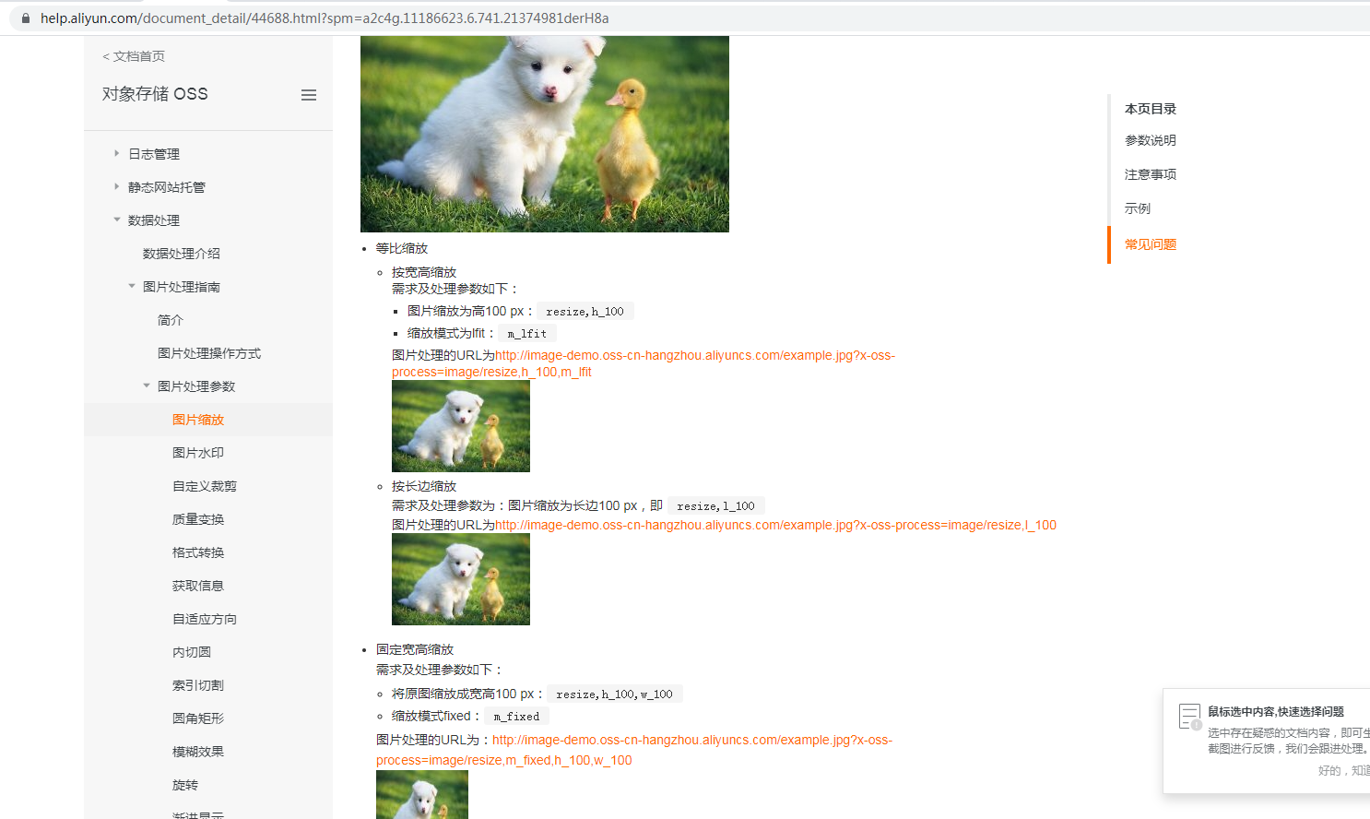Open 图片处理操作方式 in sidebar
Viewport: 1370px width, 819px height.
tap(209, 353)
